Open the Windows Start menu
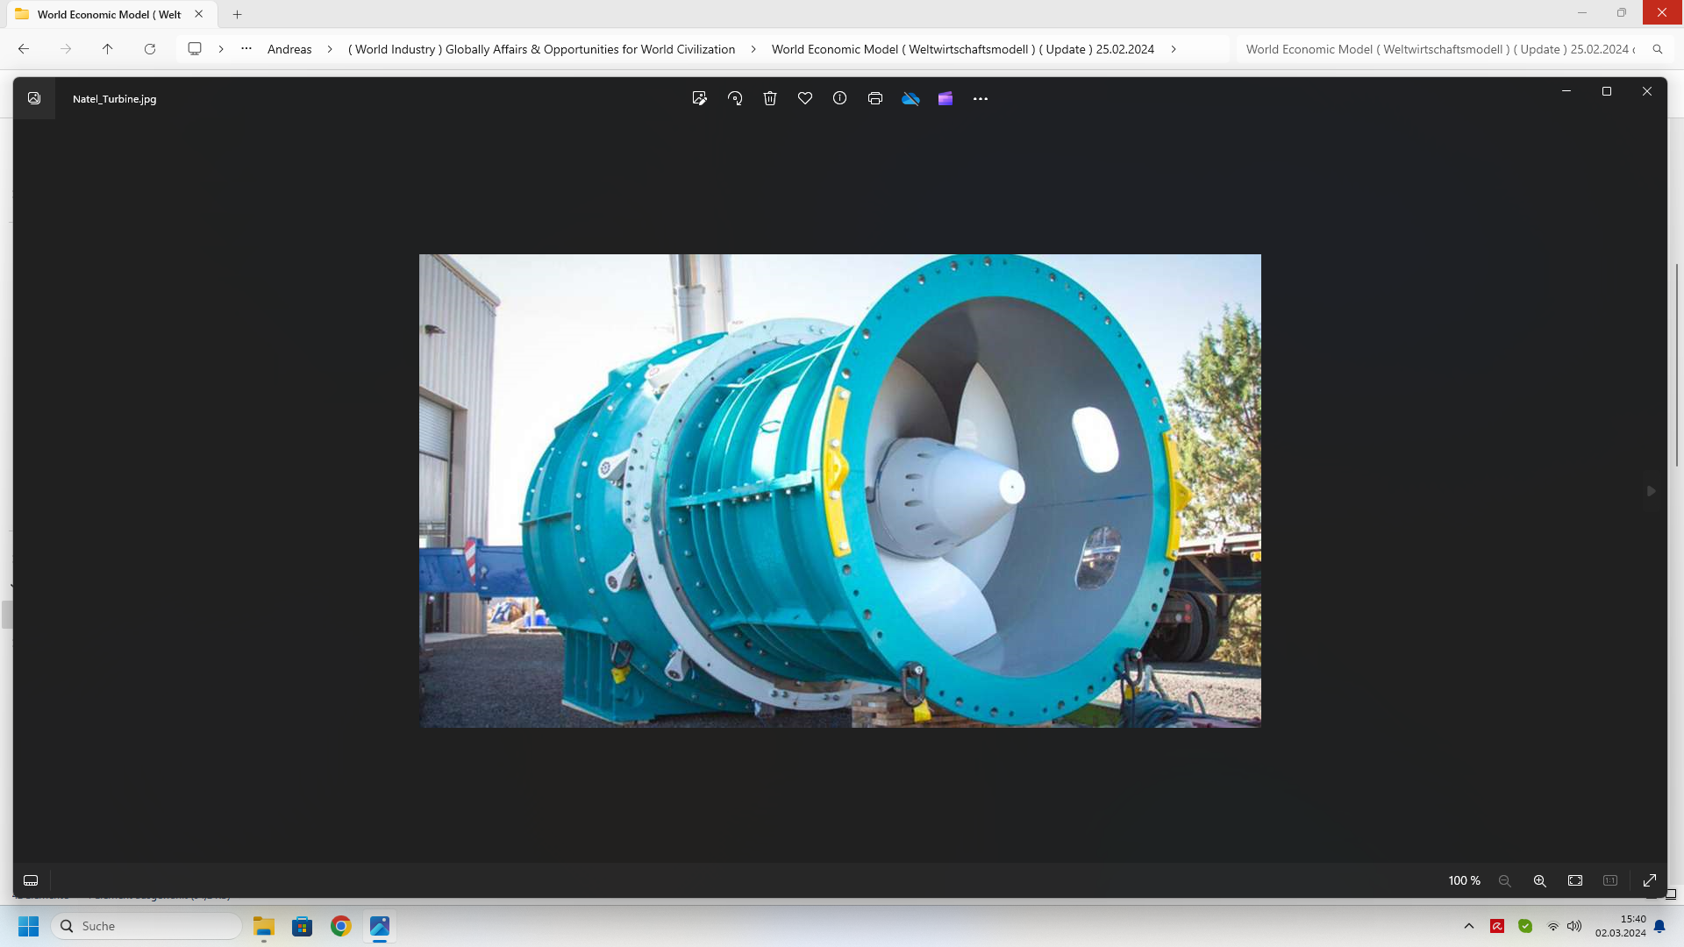Screen dimensions: 1684x947 click(x=29, y=926)
